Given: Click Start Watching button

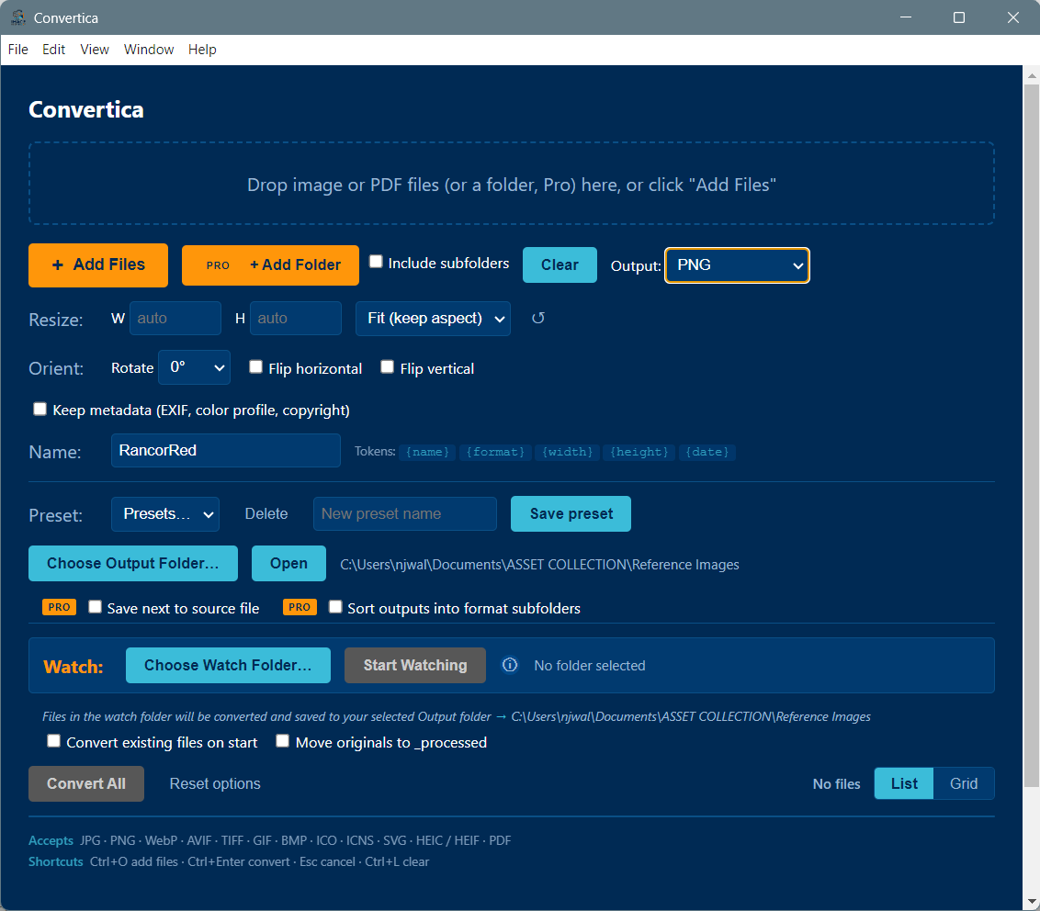Looking at the screenshot, I should coord(415,665).
